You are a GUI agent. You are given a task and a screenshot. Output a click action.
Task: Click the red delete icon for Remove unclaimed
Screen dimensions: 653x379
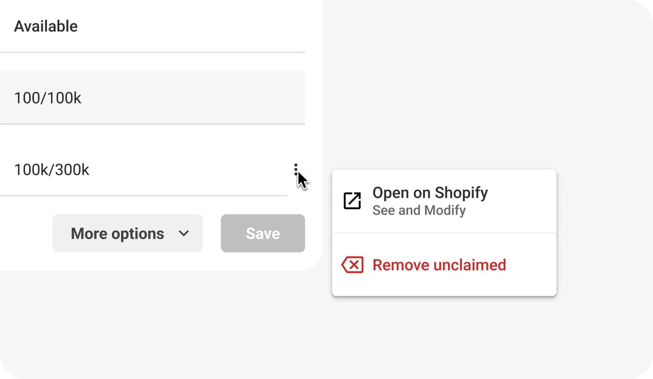(352, 265)
